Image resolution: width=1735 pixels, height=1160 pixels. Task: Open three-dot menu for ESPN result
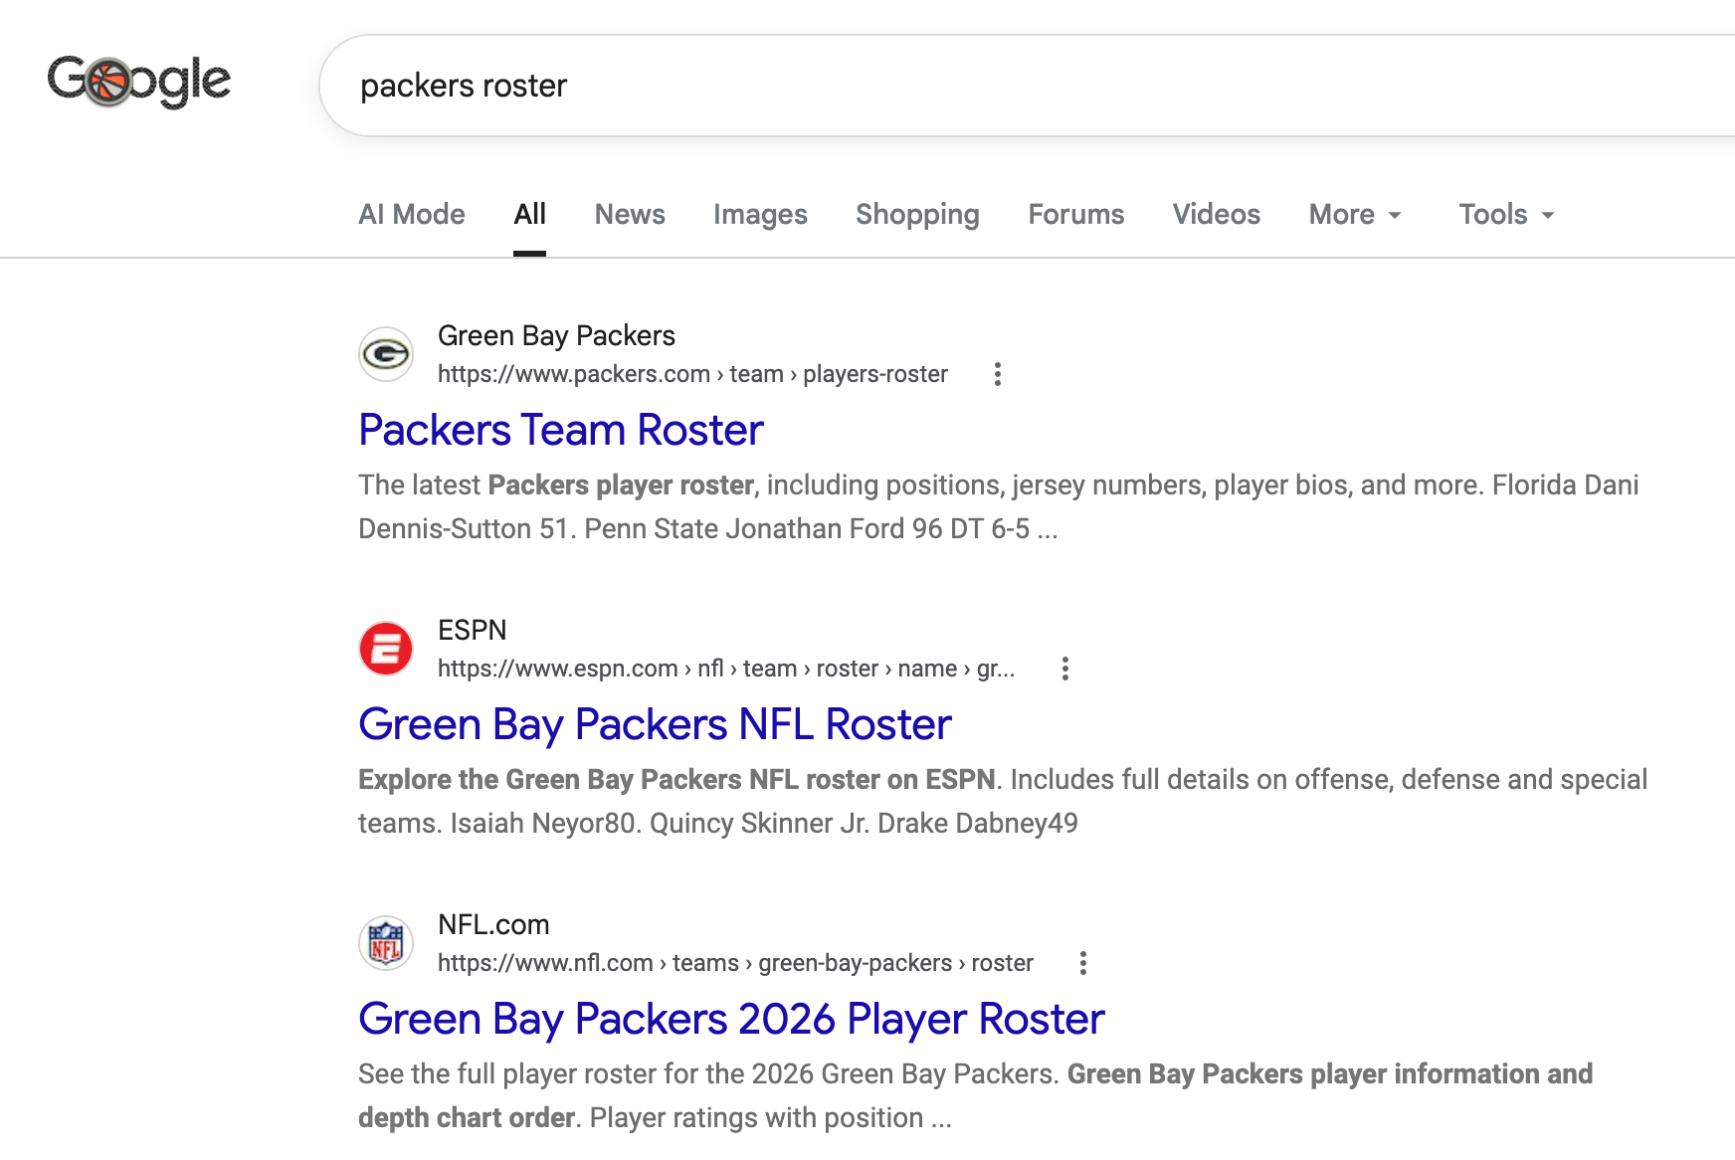[1065, 669]
